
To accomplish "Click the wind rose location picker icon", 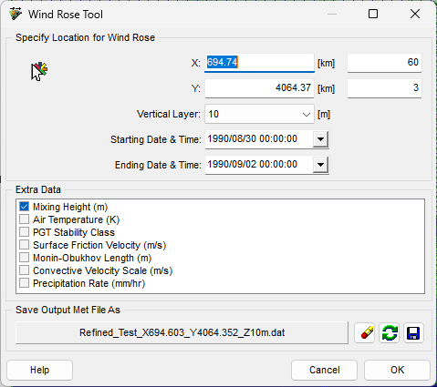I will point(39,71).
